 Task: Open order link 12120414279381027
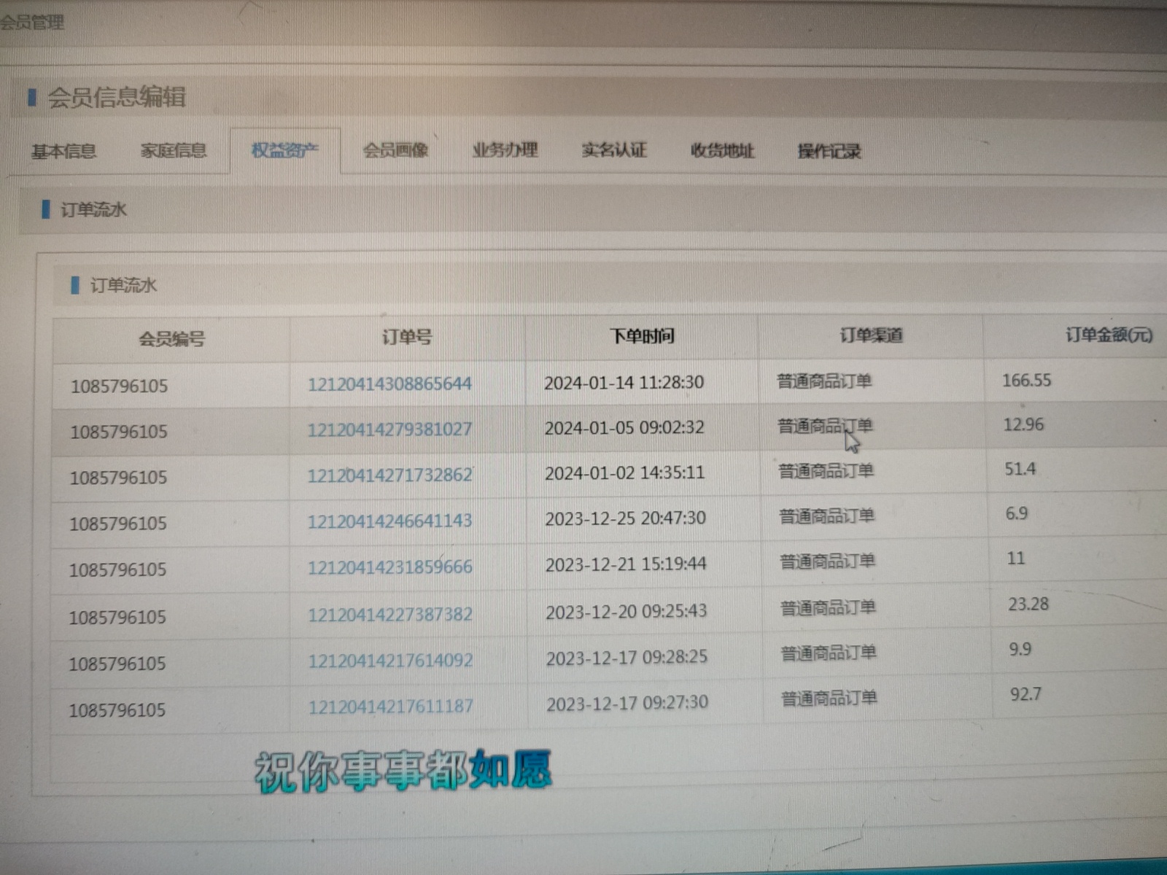tap(389, 429)
